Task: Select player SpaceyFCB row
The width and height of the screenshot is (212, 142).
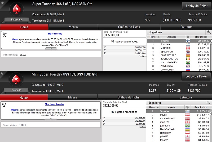Action: click(178, 52)
